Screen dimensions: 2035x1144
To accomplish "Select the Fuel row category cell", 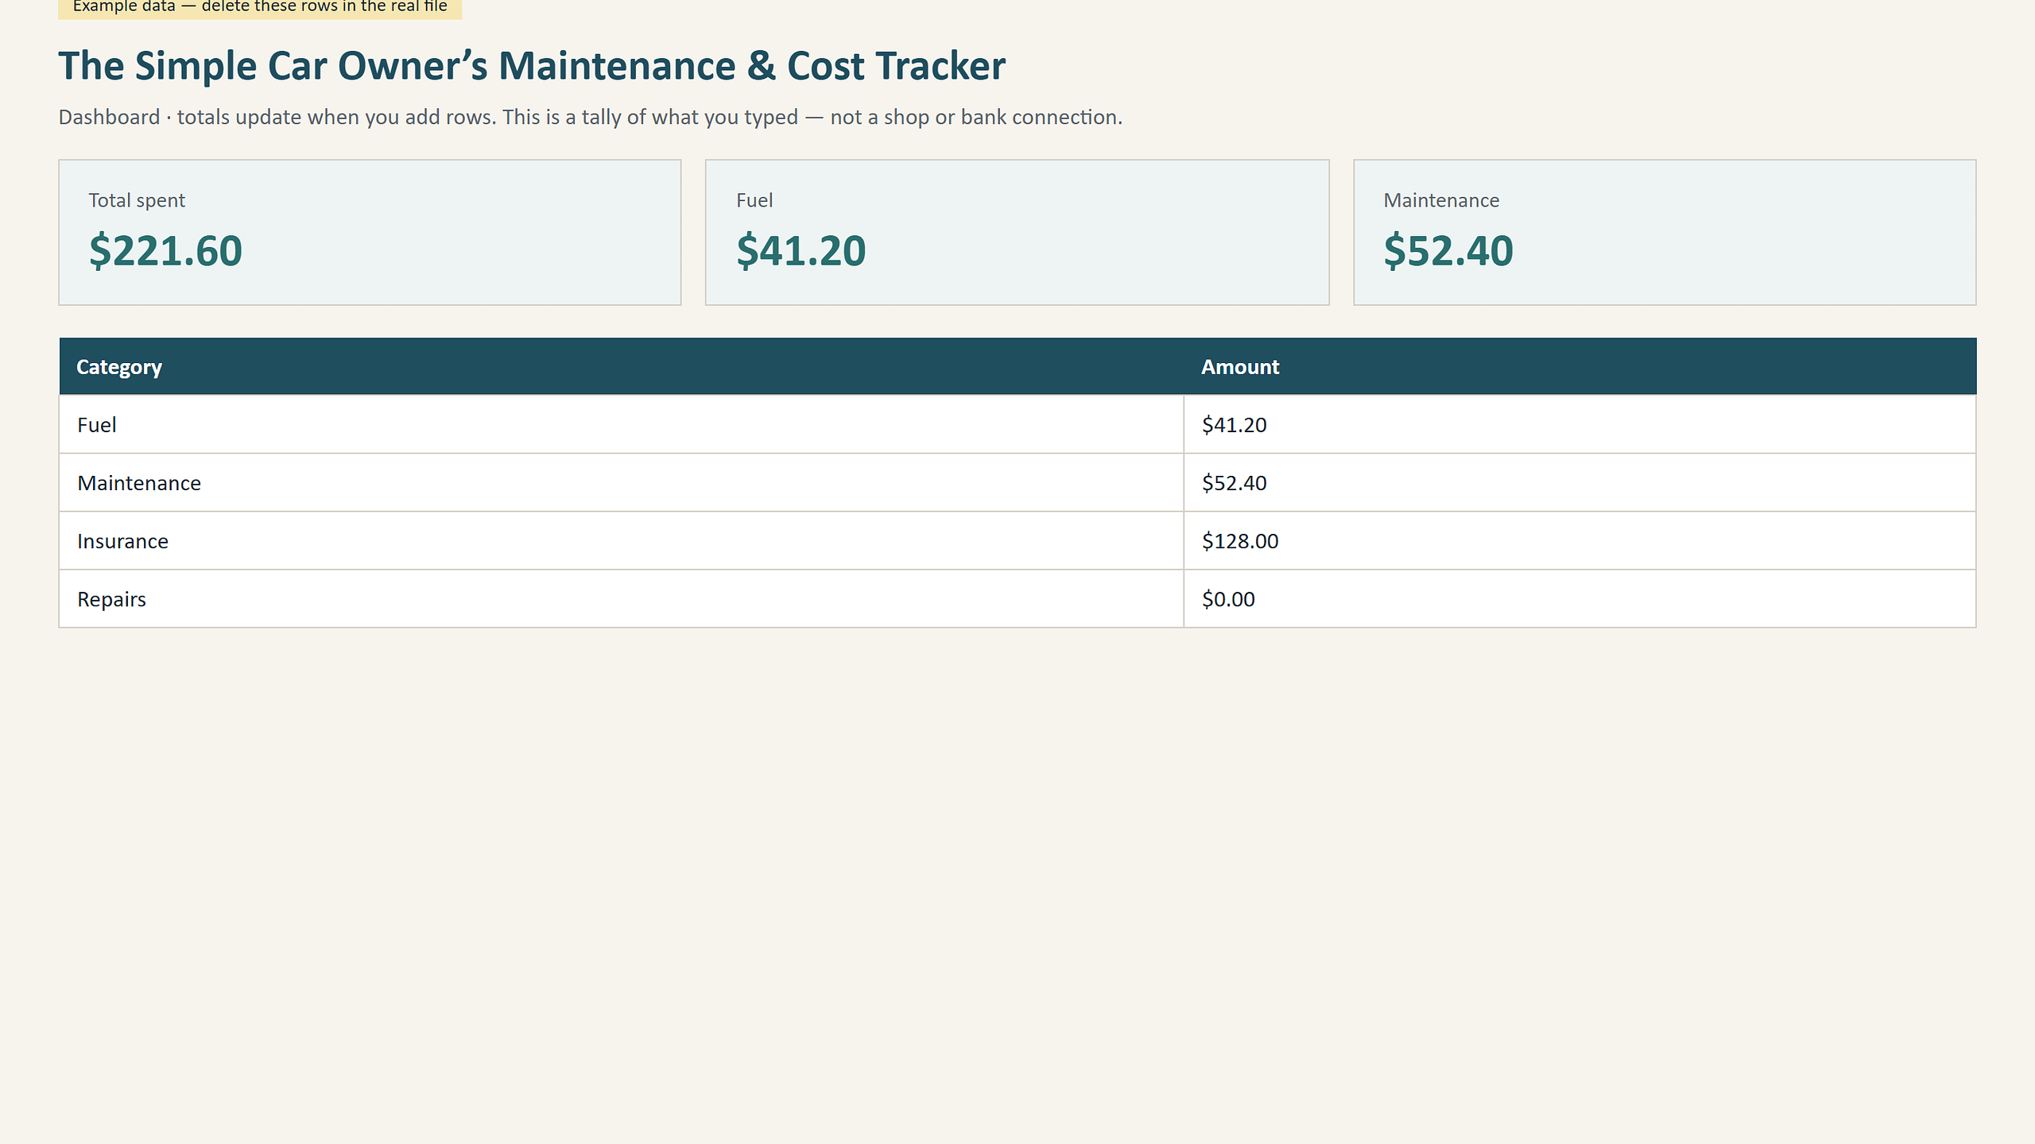I will 622,424.
